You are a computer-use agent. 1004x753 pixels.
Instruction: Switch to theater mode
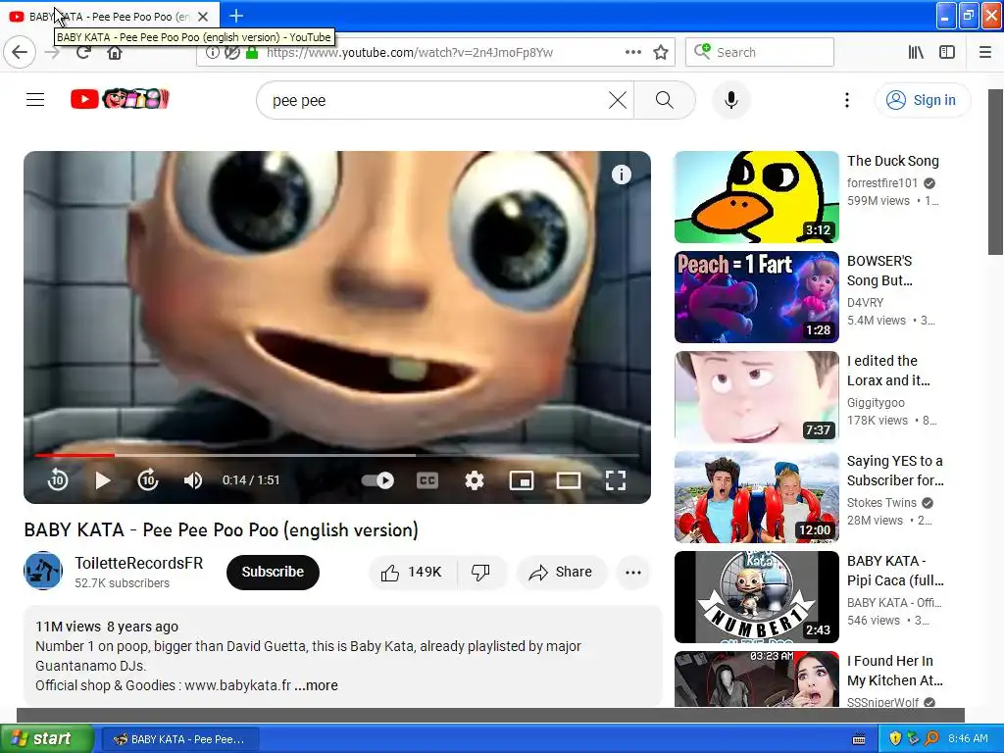coord(568,480)
